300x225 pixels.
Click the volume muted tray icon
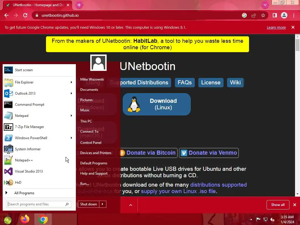272,219
